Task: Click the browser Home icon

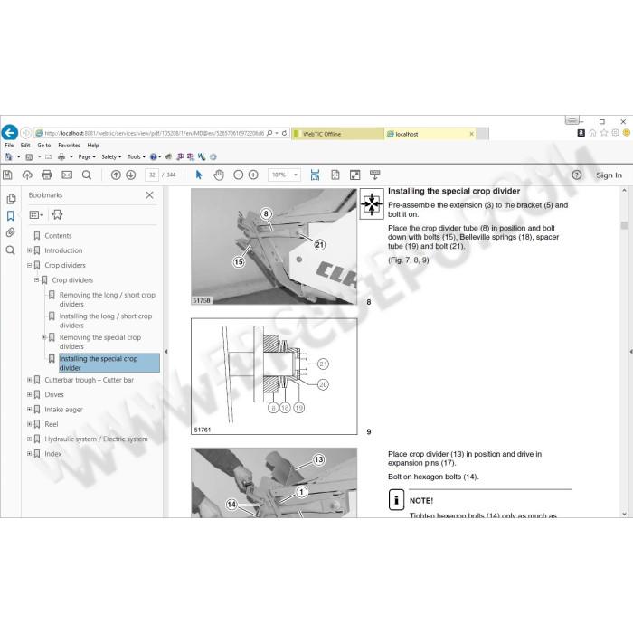Action: (592, 133)
